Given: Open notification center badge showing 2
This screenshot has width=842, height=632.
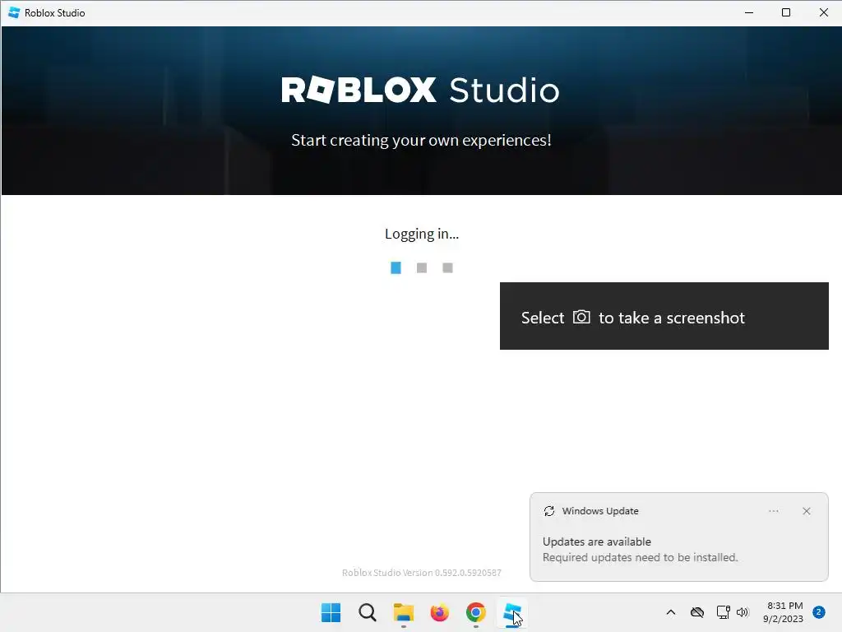Looking at the screenshot, I should pyautogui.click(x=819, y=612).
